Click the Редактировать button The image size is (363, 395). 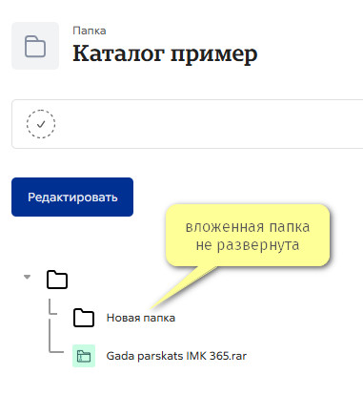click(x=72, y=197)
